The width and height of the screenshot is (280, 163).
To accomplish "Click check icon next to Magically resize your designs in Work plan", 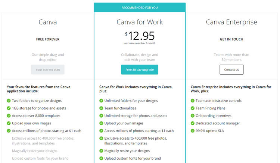I will [101, 151].
